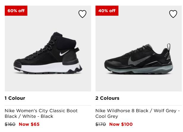
Task: Click "Black / White - Black" colourway text
Action: pyautogui.click(x=29, y=116)
